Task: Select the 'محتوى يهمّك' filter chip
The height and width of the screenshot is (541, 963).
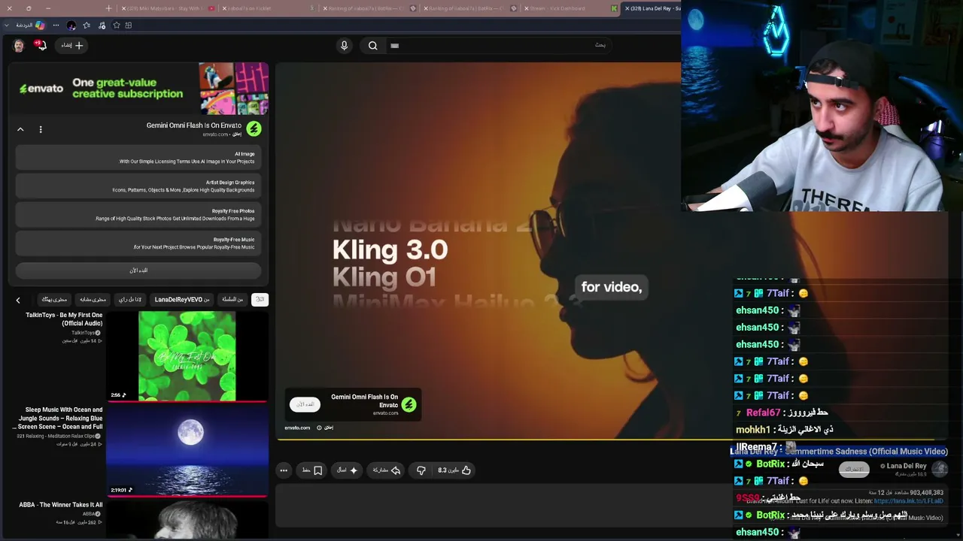Action: click(54, 299)
